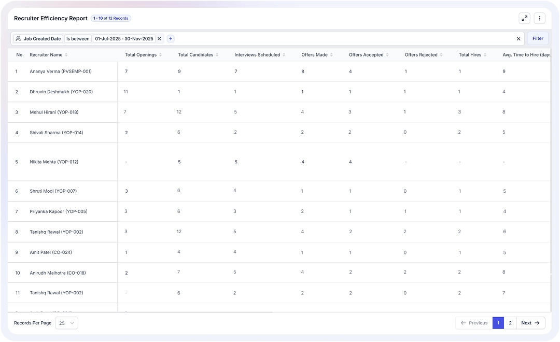Sort by Total Openings column
560x342 pixels.
pyautogui.click(x=160, y=54)
